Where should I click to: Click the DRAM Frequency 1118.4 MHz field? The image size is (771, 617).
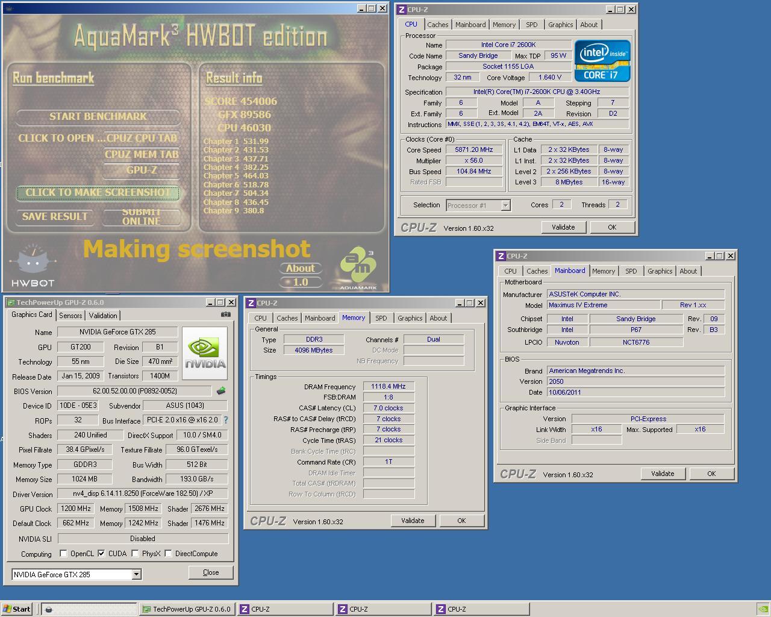(389, 387)
